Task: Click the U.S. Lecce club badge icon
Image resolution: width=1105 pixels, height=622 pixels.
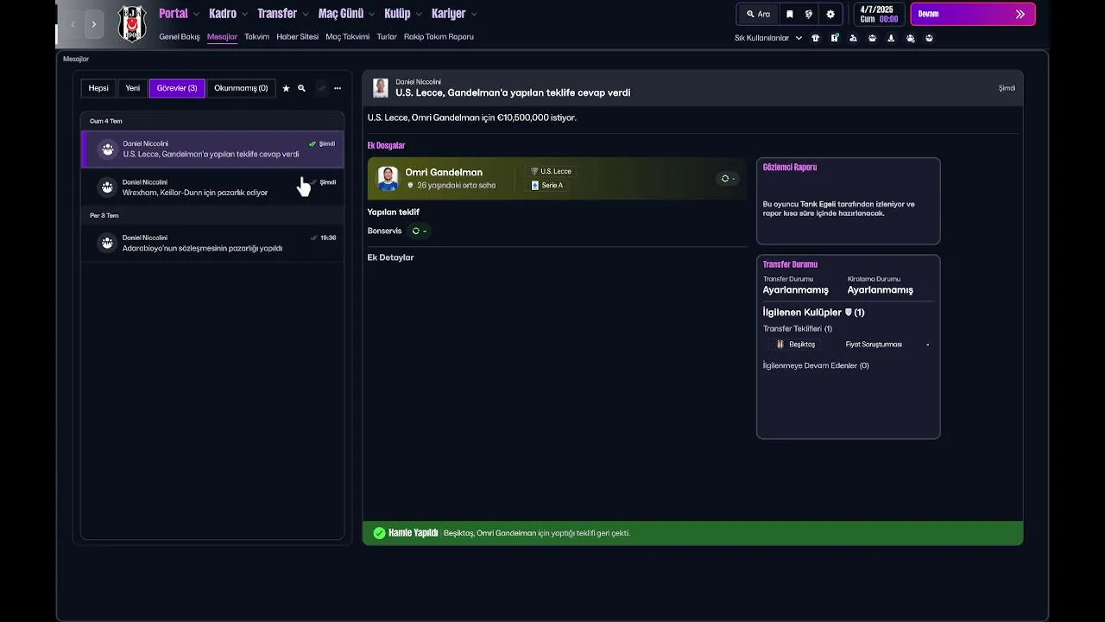Action: click(534, 171)
